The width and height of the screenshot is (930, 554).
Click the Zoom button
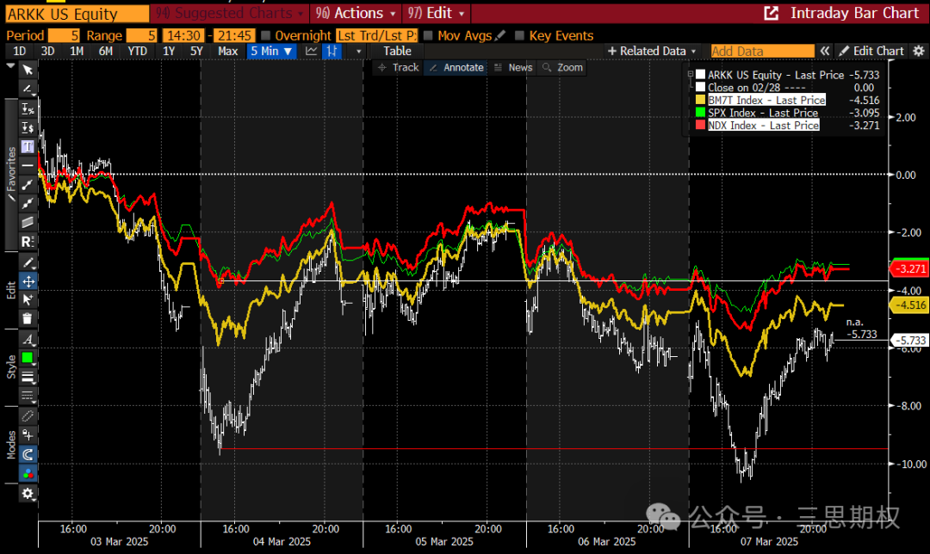[562, 68]
